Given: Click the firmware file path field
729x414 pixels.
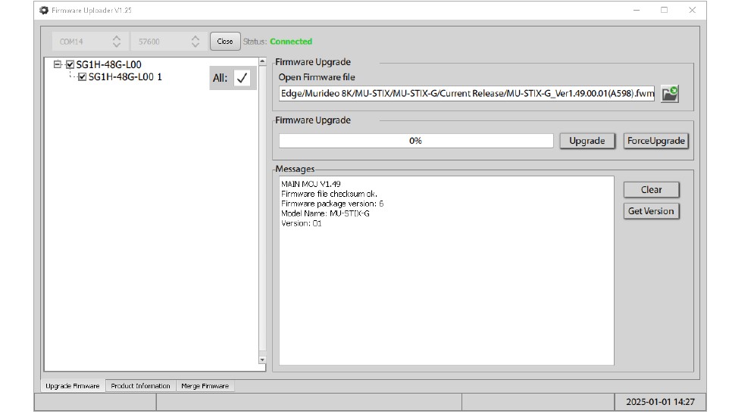Looking at the screenshot, I should 466,95.
